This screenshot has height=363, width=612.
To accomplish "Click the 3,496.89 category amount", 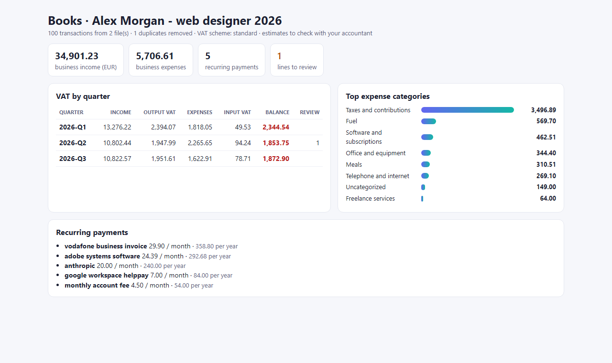I will (x=544, y=110).
